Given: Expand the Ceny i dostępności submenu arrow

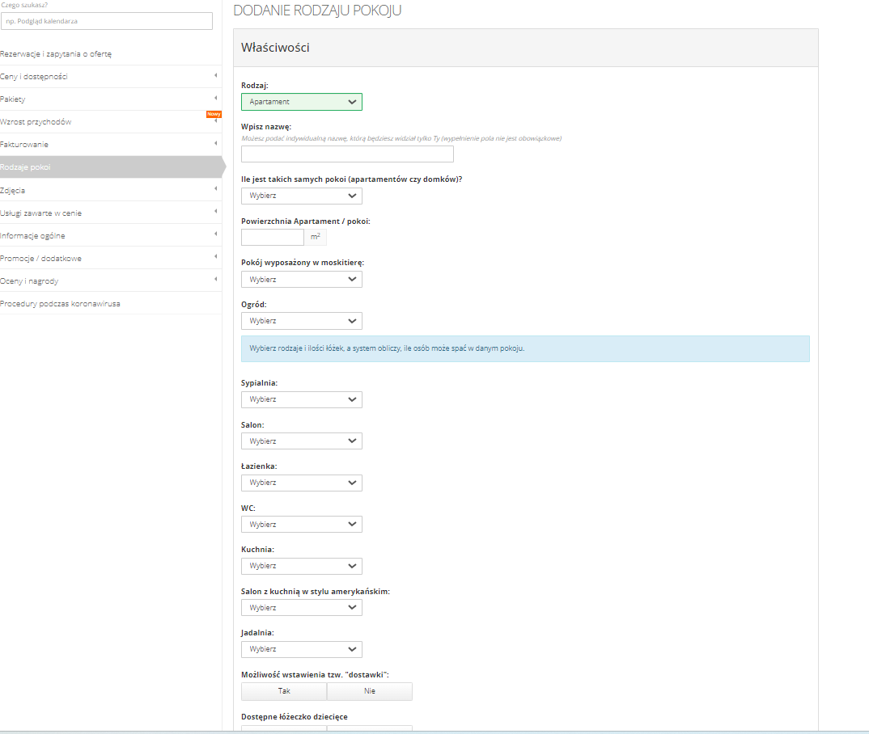Looking at the screenshot, I should (215, 76).
